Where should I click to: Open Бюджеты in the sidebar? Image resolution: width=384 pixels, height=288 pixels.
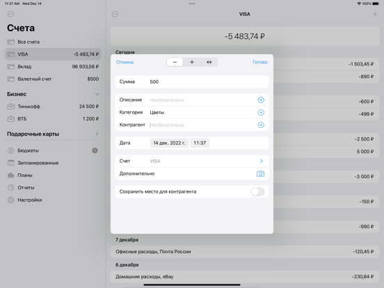[53, 150]
